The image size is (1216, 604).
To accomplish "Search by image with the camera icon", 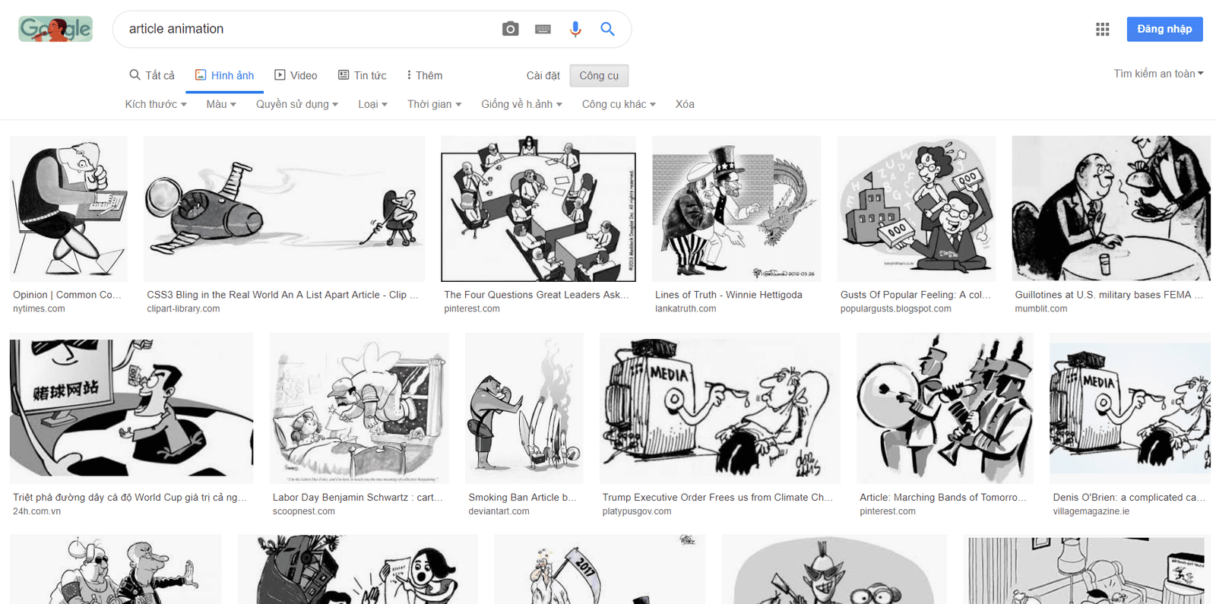I will 510,29.
